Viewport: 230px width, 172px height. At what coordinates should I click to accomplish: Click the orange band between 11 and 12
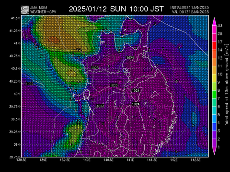[214, 62]
